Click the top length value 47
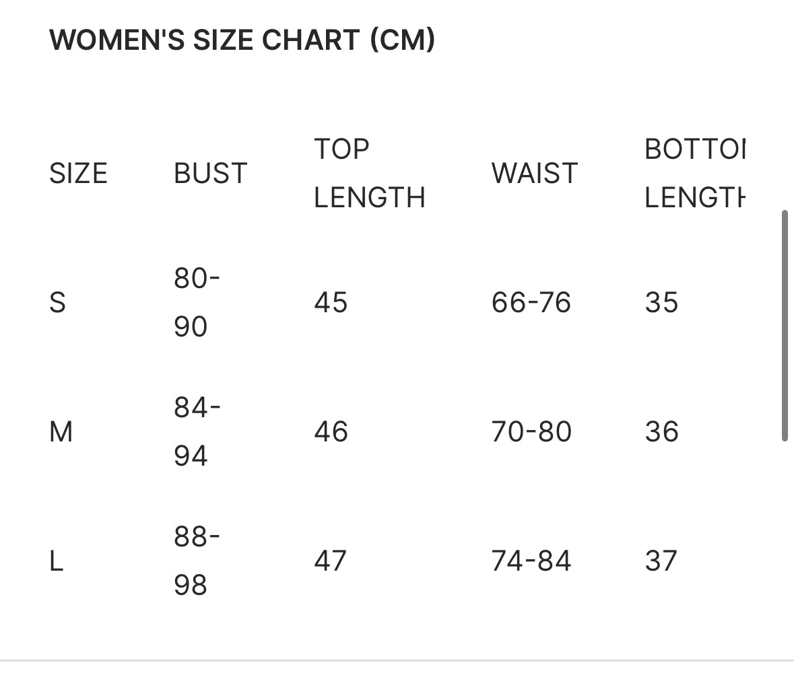This screenshot has width=794, height=679. (330, 561)
